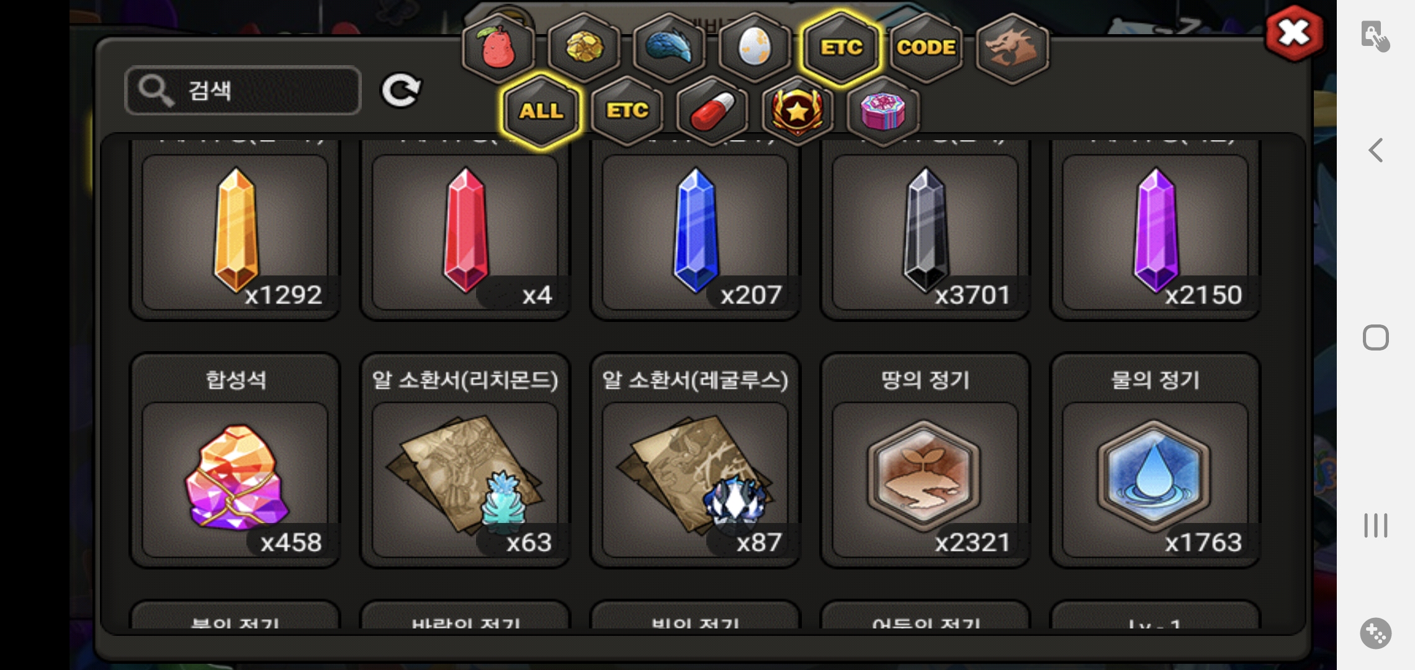Open the 땅의 정기 earth essence item
Image resolution: width=1415 pixels, height=670 pixels.
tap(925, 460)
